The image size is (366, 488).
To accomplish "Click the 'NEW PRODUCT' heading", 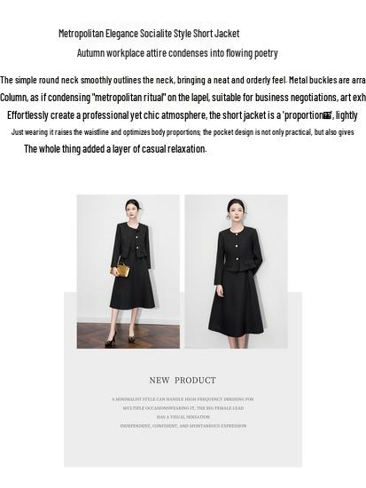I will pos(183,380).
